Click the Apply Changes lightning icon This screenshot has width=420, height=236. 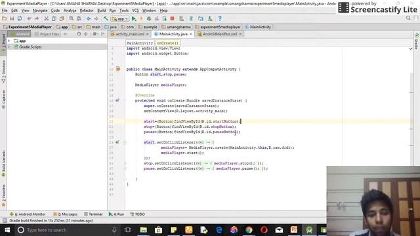(142, 19)
